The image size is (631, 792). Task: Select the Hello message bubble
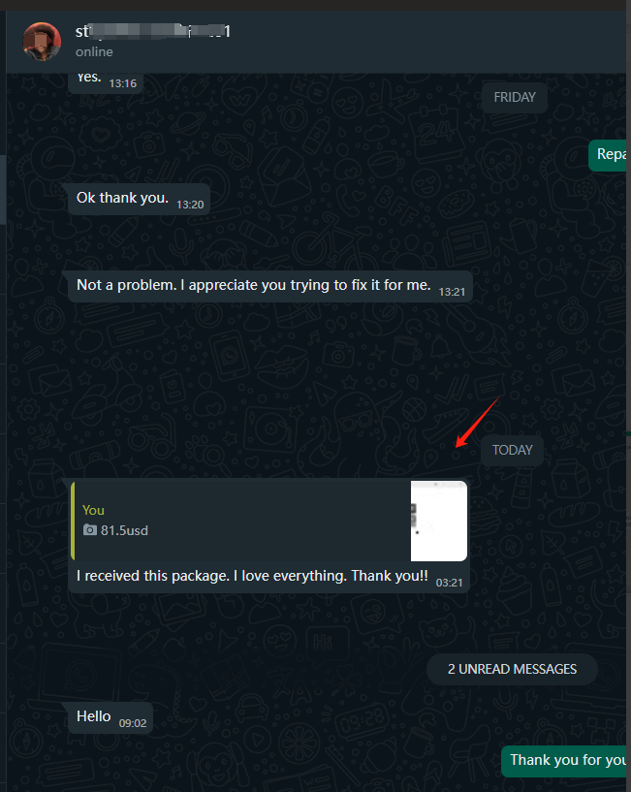pos(110,717)
